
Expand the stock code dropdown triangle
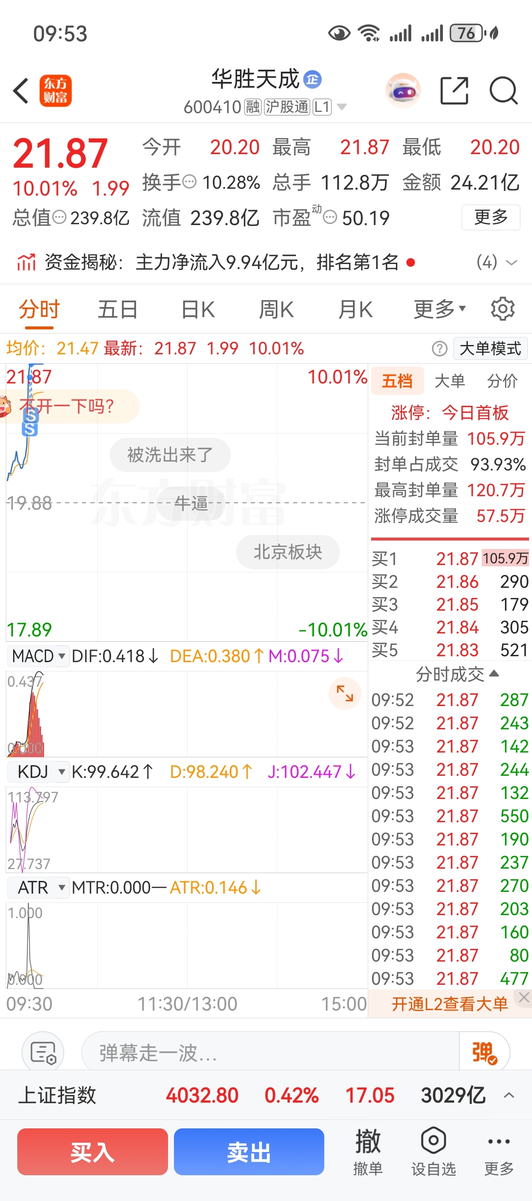[x=342, y=107]
